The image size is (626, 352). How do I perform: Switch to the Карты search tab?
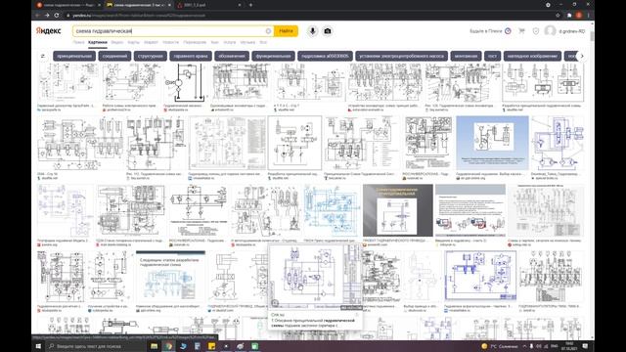click(x=133, y=42)
